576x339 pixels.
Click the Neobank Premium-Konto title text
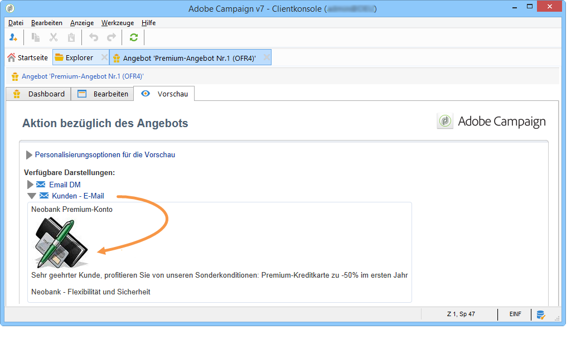[x=72, y=209]
